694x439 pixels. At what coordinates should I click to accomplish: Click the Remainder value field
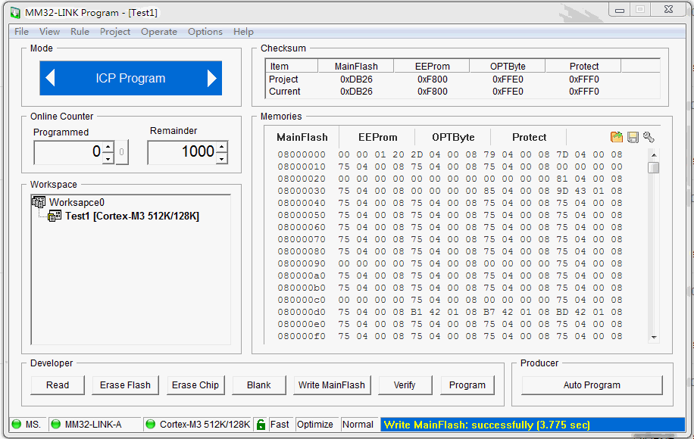point(183,152)
